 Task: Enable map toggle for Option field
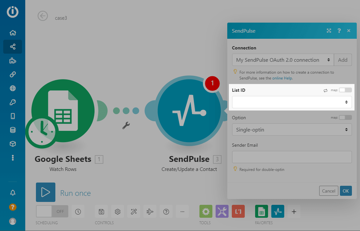click(345, 118)
